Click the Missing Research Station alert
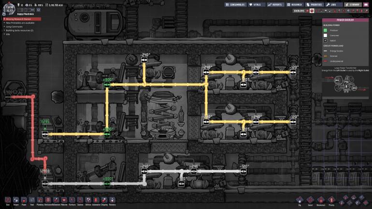Viewport: 372px width, 209px height. coord(22,19)
